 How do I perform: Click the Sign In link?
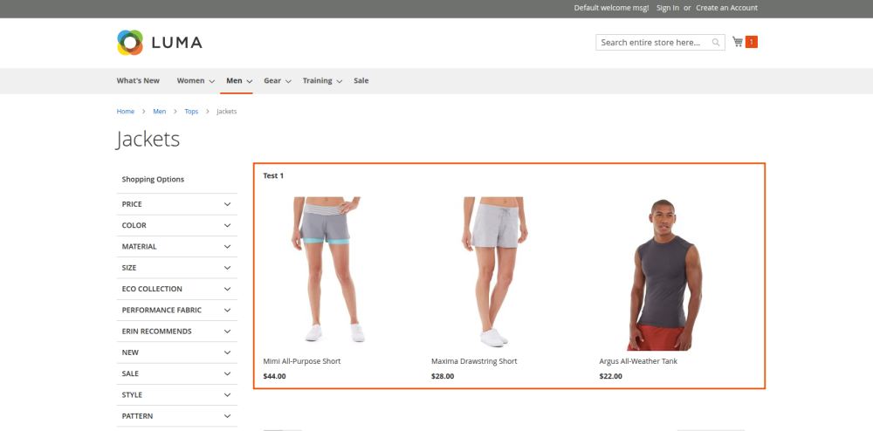[667, 8]
